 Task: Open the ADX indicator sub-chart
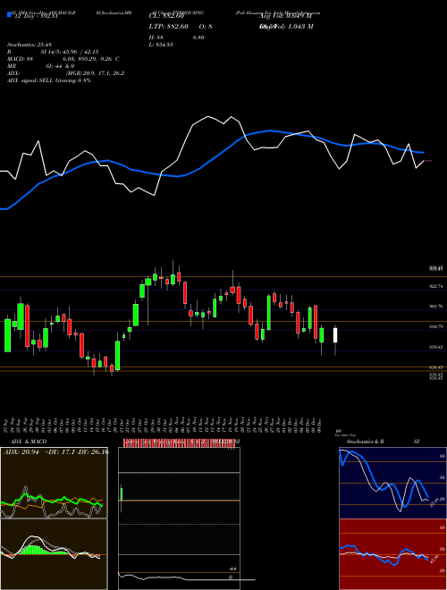pyautogui.click(x=54, y=483)
